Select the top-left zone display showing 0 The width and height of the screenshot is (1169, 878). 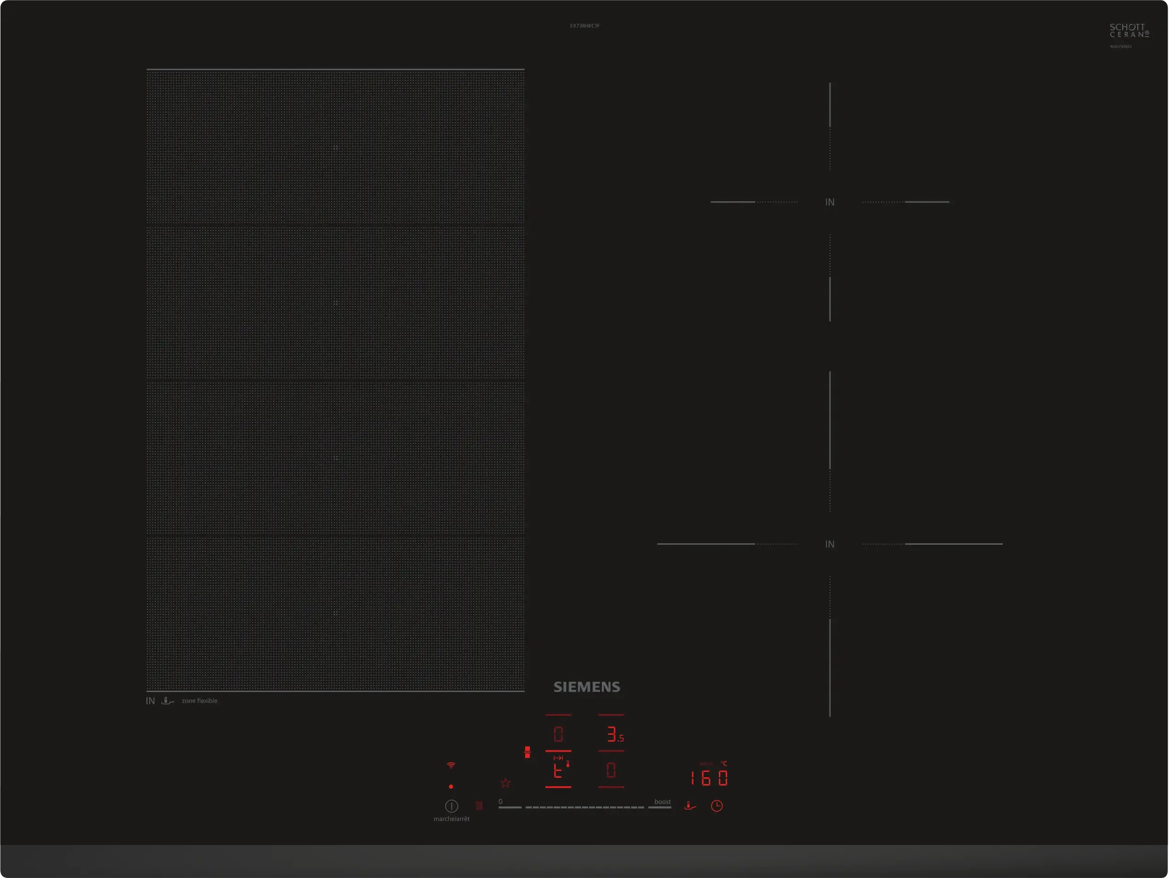[558, 734]
